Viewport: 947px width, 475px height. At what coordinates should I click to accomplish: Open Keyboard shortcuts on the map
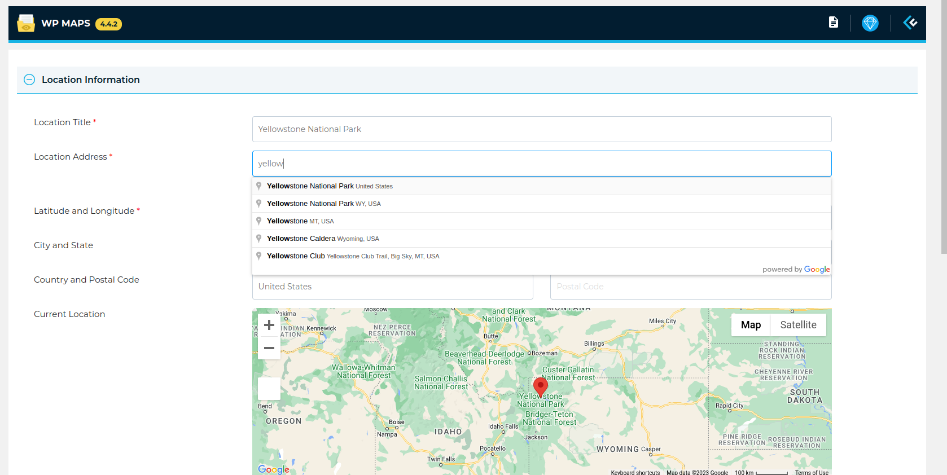pos(635,472)
